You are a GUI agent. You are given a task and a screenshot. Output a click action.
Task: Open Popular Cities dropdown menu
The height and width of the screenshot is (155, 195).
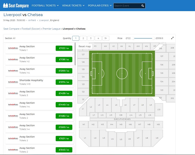coord(99,6)
